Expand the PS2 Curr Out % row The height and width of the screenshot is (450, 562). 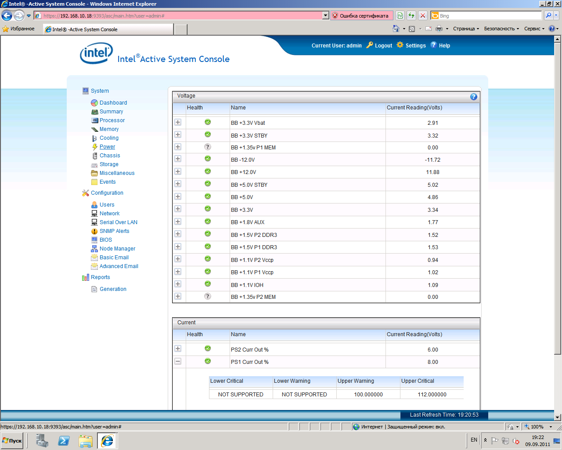(178, 349)
